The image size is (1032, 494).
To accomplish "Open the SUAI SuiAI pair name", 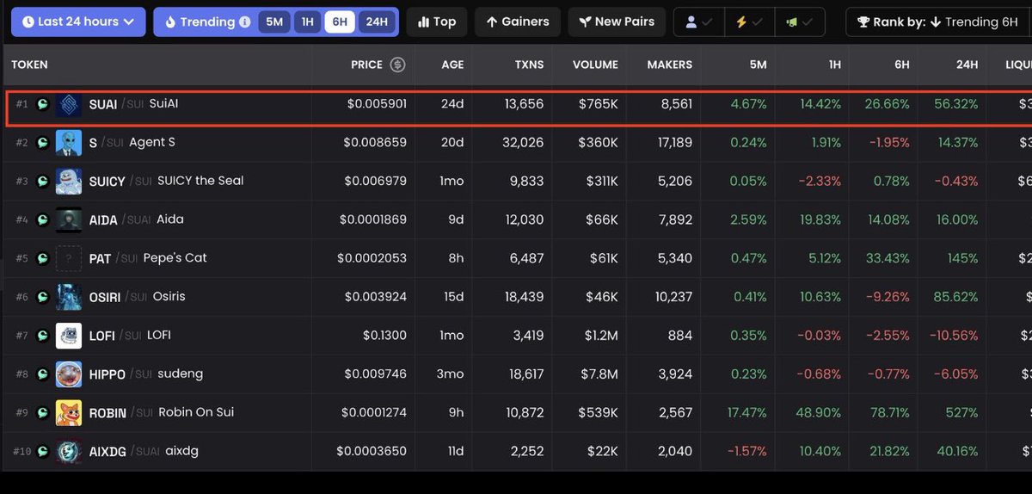I will click(134, 104).
